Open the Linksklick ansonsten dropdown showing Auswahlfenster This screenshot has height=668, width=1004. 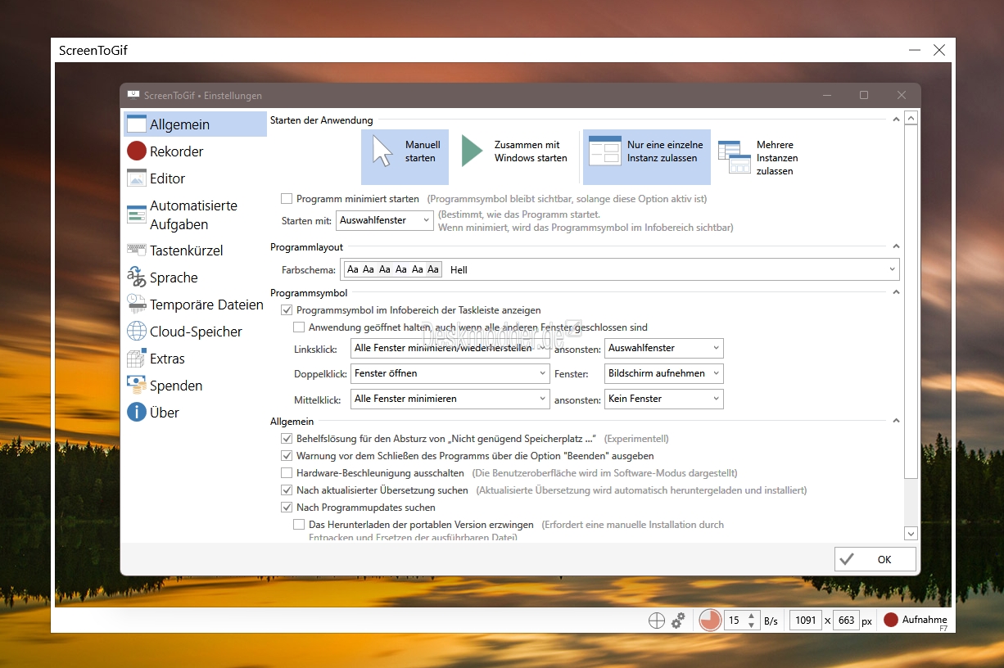click(x=663, y=348)
